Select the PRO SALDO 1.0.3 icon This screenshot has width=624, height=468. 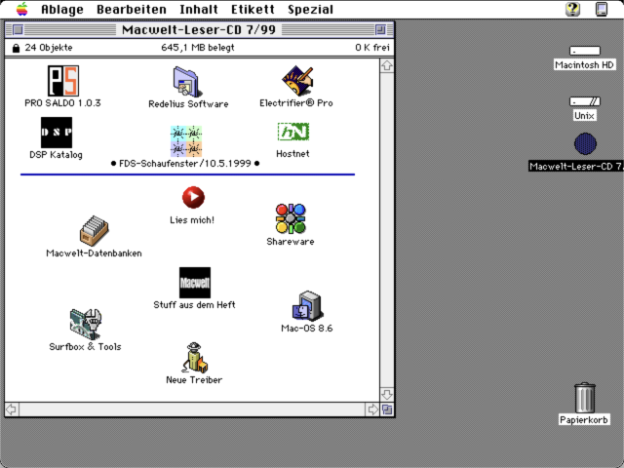click(x=62, y=81)
